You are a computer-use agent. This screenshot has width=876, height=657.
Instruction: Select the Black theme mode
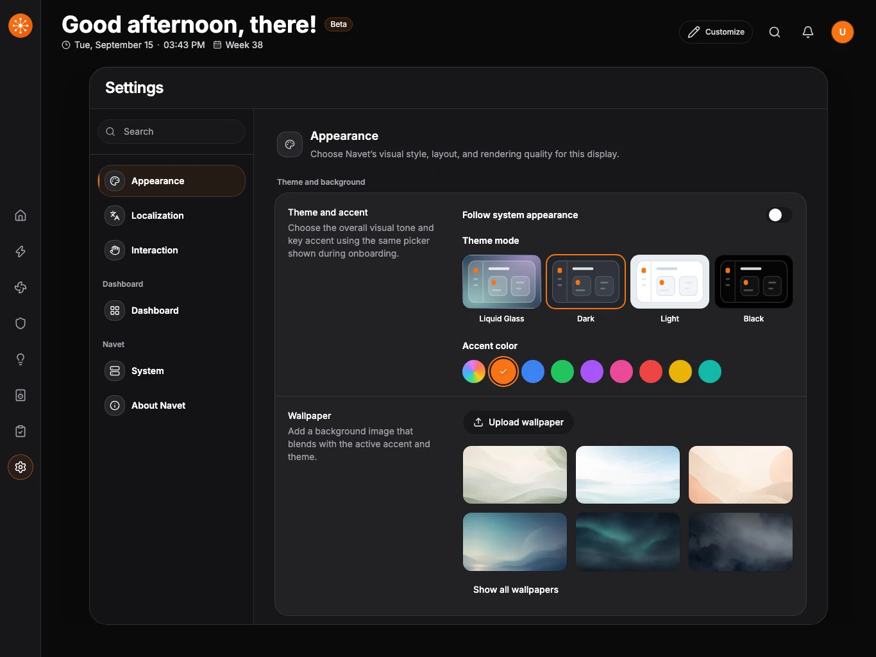pos(754,289)
